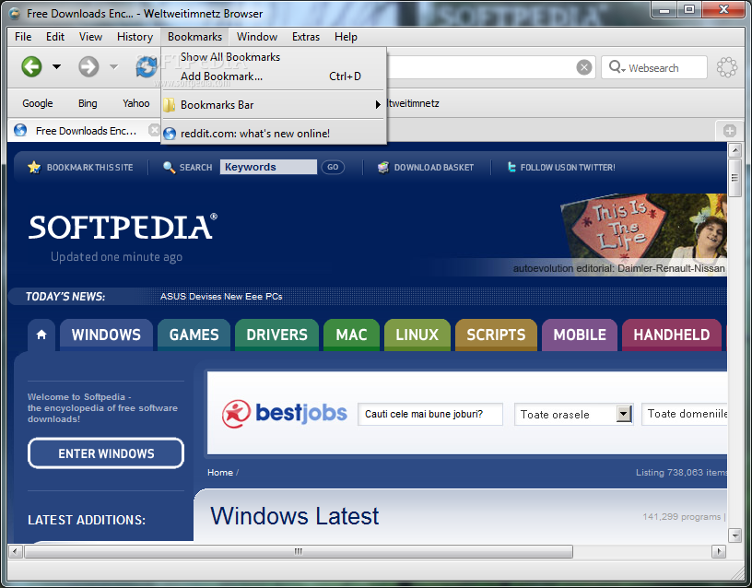The width and height of the screenshot is (752, 588).
Task: Click the vertical scrollbar down arrow
Action: coord(734,535)
